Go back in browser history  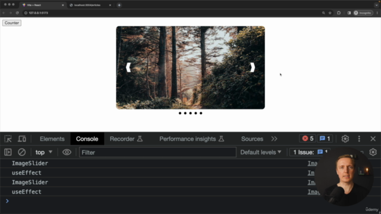[4, 13]
